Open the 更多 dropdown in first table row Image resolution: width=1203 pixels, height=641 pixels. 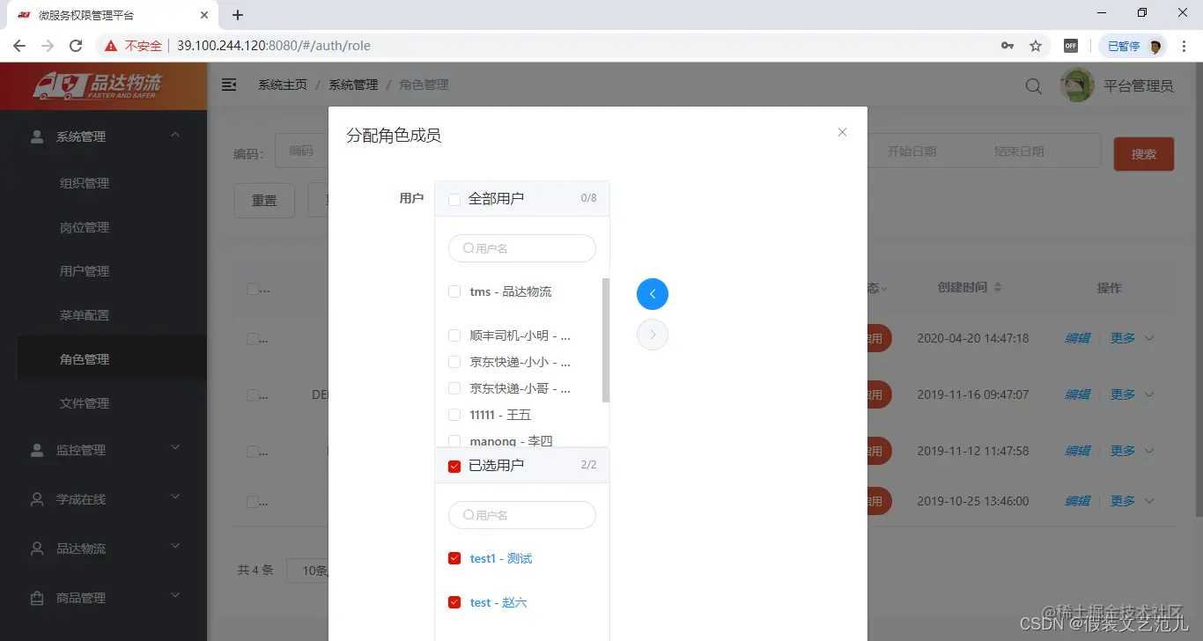tap(1125, 337)
